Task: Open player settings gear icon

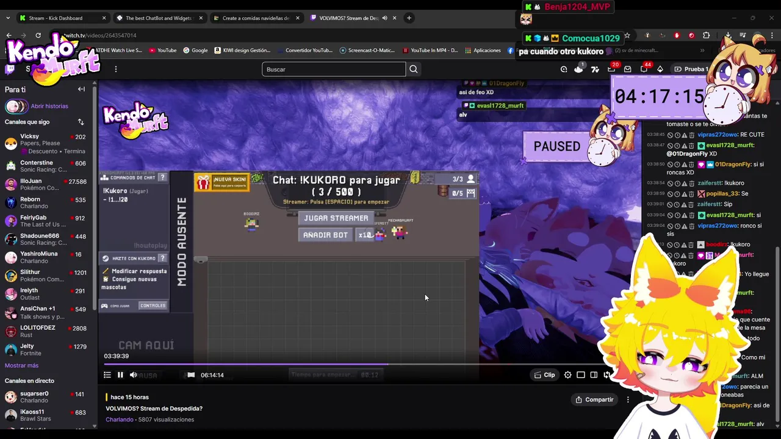Action: click(568, 375)
